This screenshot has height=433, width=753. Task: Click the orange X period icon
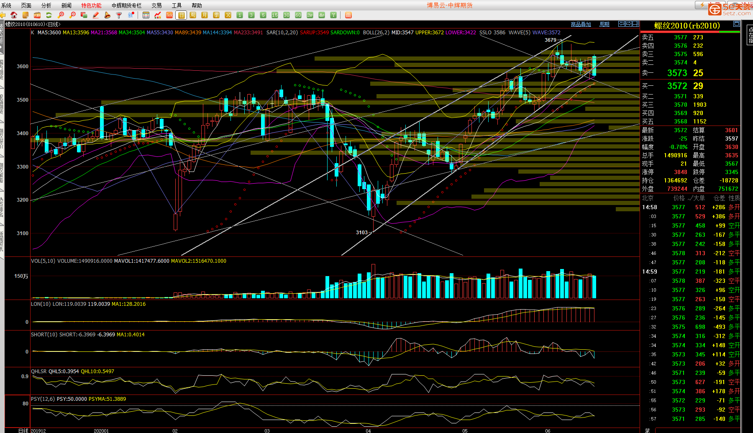coord(228,15)
